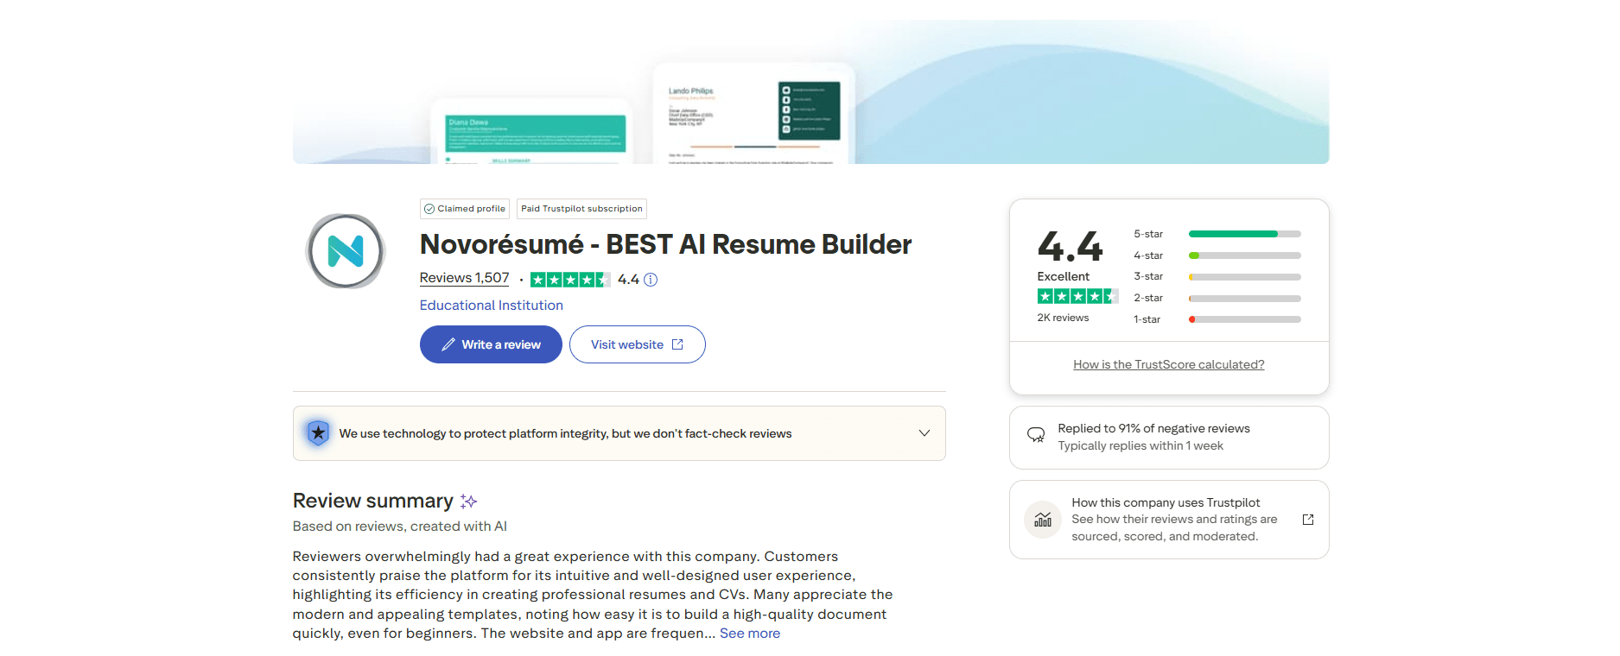Click the green stars under Excellent
The image size is (1620, 656).
(x=1077, y=296)
